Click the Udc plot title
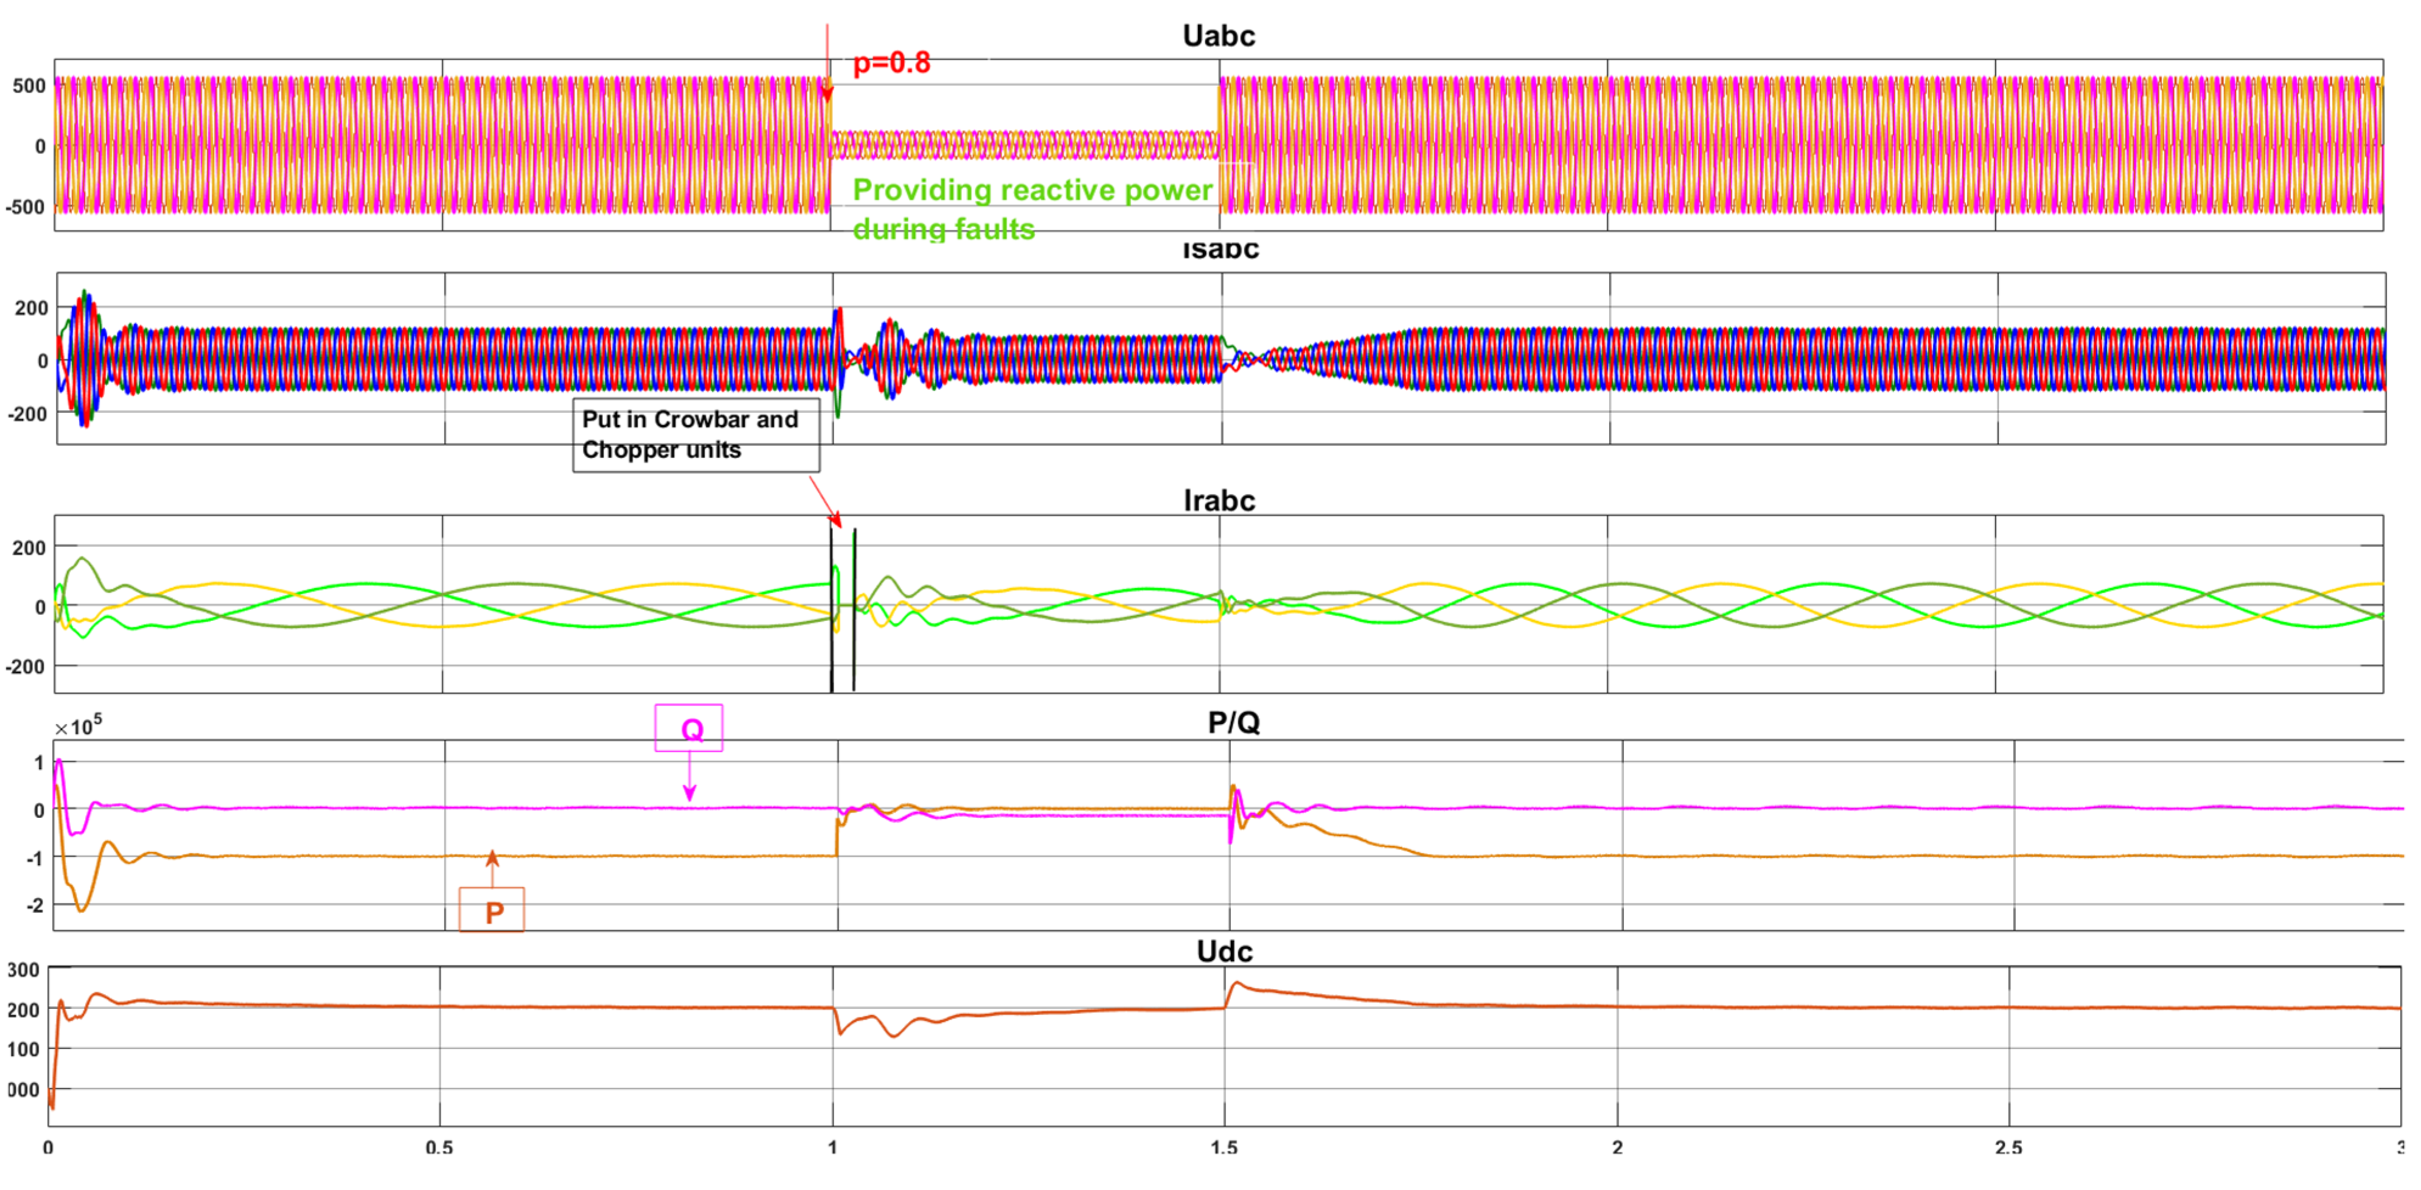Screen dimensions: 2421x1190 [1225, 950]
